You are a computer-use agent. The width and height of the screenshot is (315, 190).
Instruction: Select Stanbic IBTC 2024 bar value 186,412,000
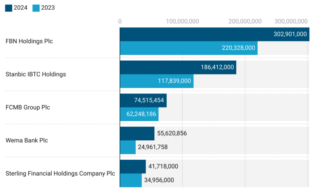217,67
